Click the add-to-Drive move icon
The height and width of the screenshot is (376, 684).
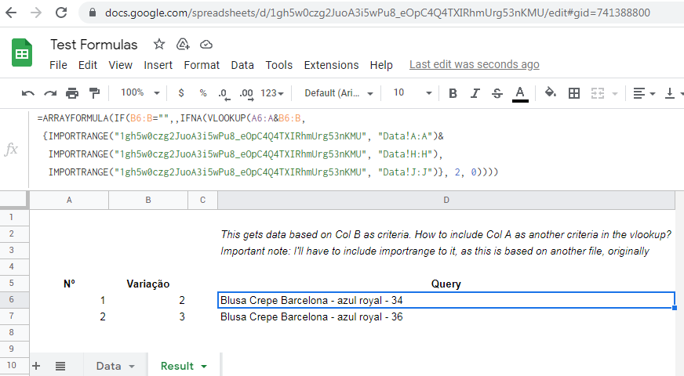point(183,44)
